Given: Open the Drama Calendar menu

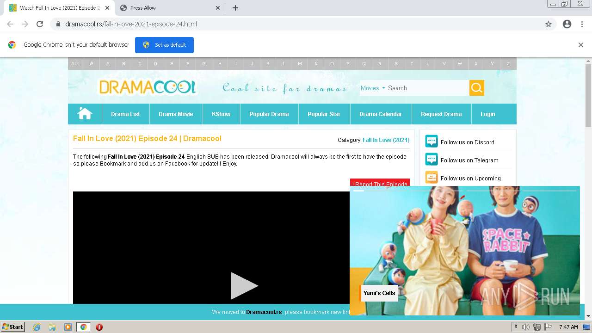Looking at the screenshot, I should 381,114.
